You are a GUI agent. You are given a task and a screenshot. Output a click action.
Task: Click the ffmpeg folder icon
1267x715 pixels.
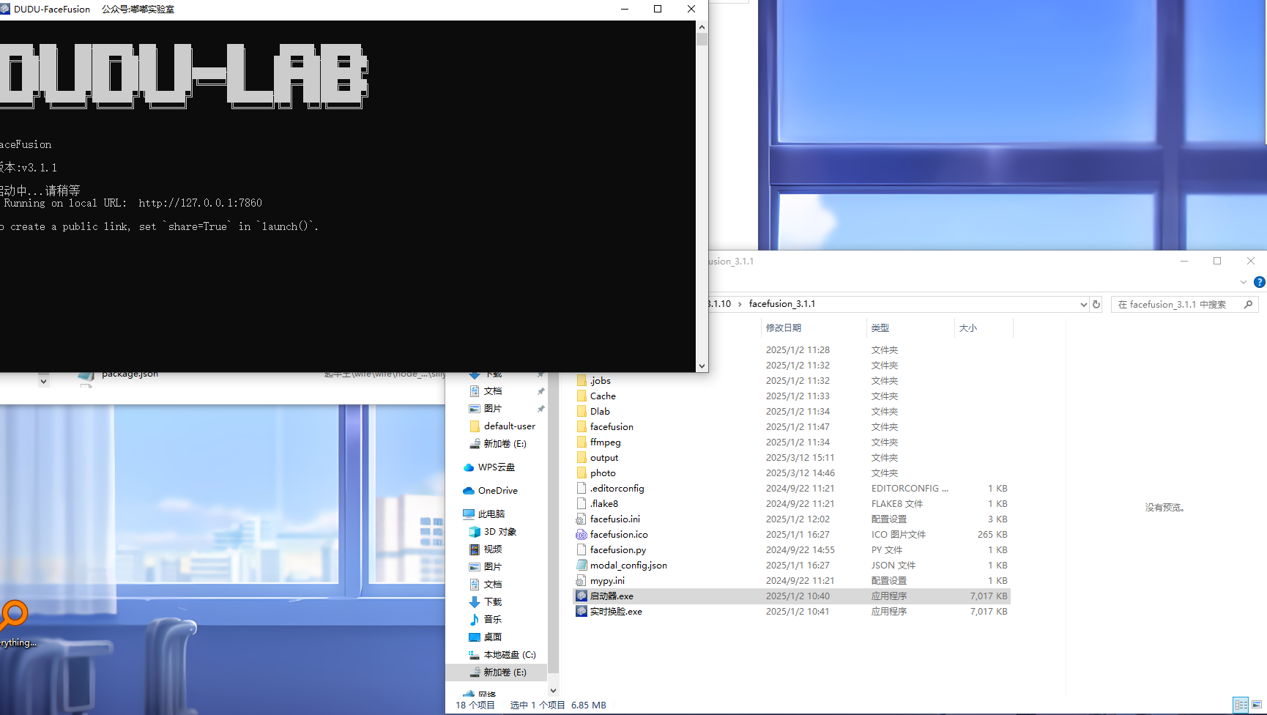pyautogui.click(x=582, y=442)
